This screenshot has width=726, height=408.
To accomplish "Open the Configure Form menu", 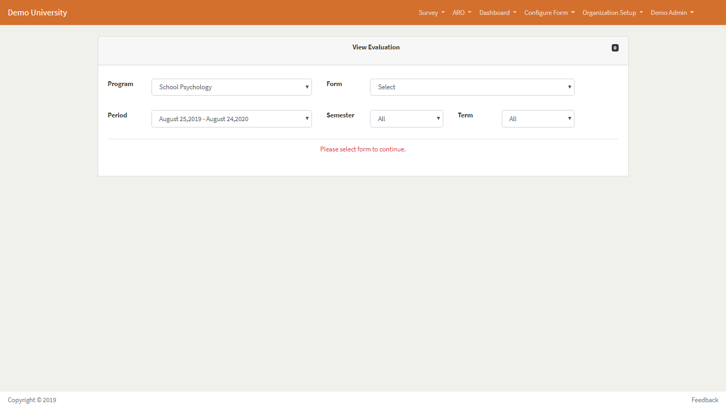I will 549,13.
